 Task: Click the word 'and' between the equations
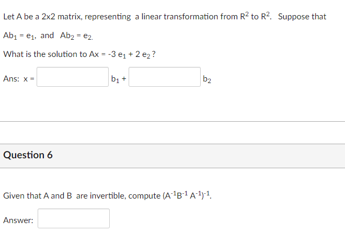pyautogui.click(x=47, y=35)
